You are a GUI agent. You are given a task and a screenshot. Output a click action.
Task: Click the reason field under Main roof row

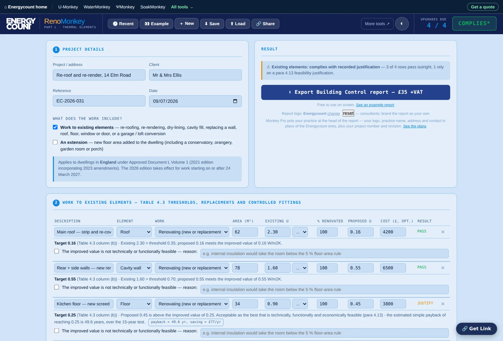click(325, 254)
